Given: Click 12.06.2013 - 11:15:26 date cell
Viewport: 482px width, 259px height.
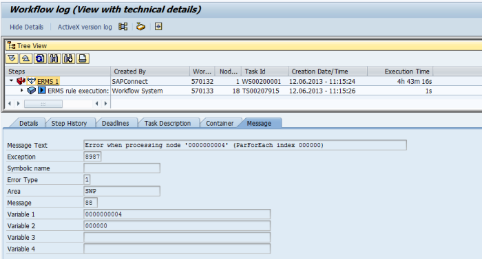Looking at the screenshot, I should pos(322,91).
